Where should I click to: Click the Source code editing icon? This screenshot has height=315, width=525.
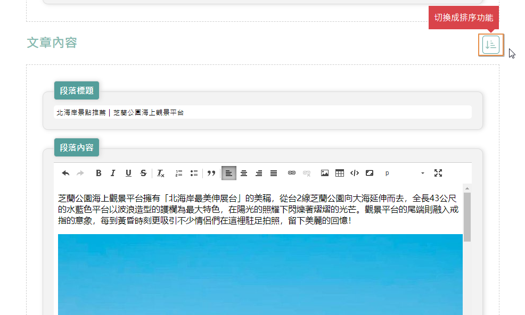point(354,173)
